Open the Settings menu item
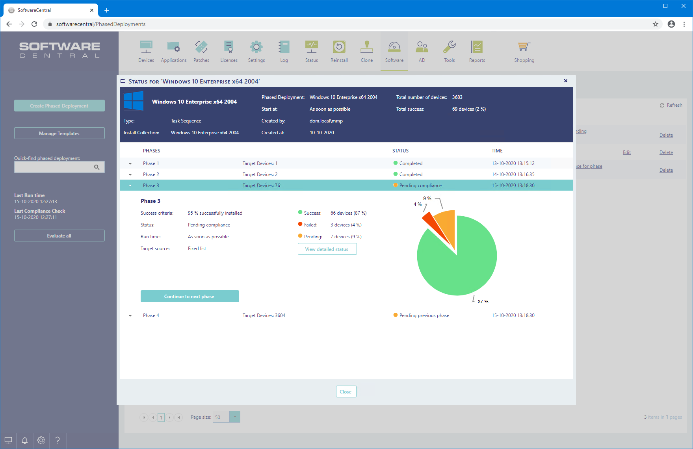This screenshot has height=449, width=693. (x=256, y=51)
